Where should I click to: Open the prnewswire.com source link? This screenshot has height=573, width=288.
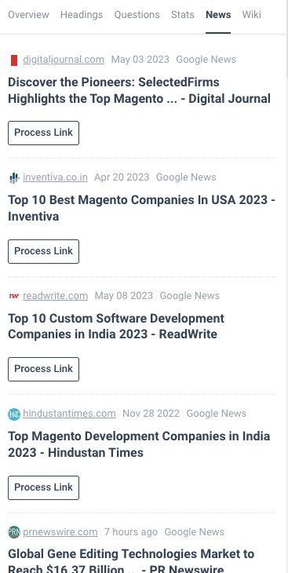(x=60, y=532)
